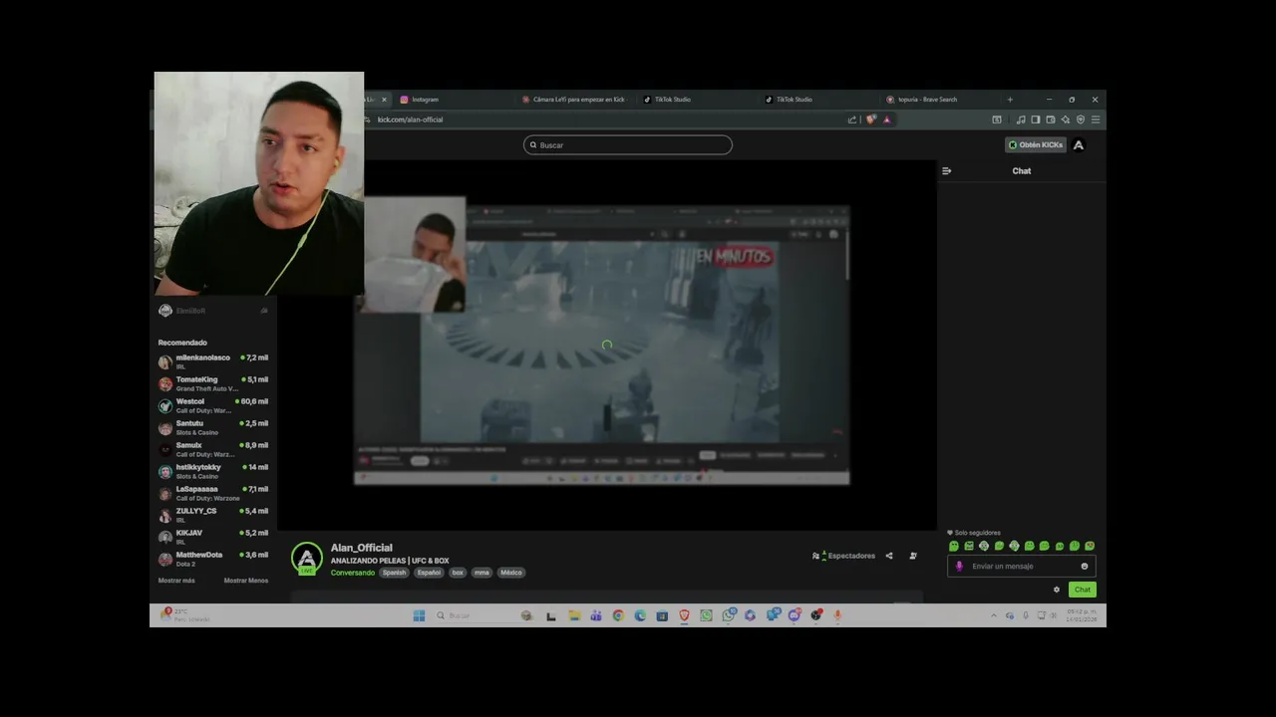
Task: Open Google Chrome from the taskbar
Action: (x=618, y=615)
